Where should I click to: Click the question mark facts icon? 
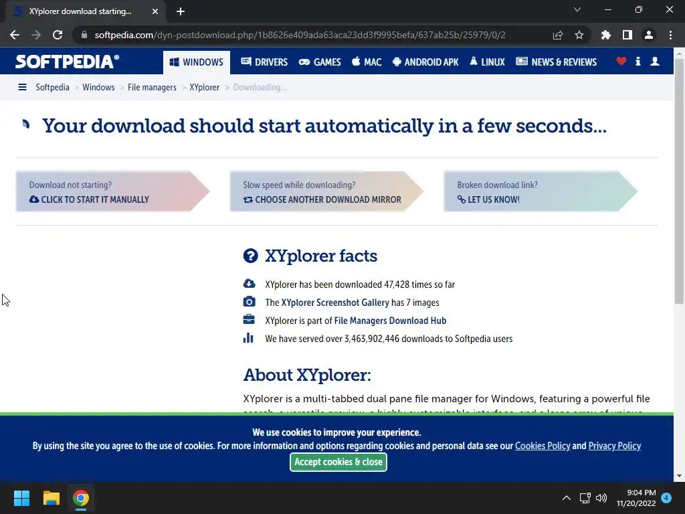[x=251, y=256]
